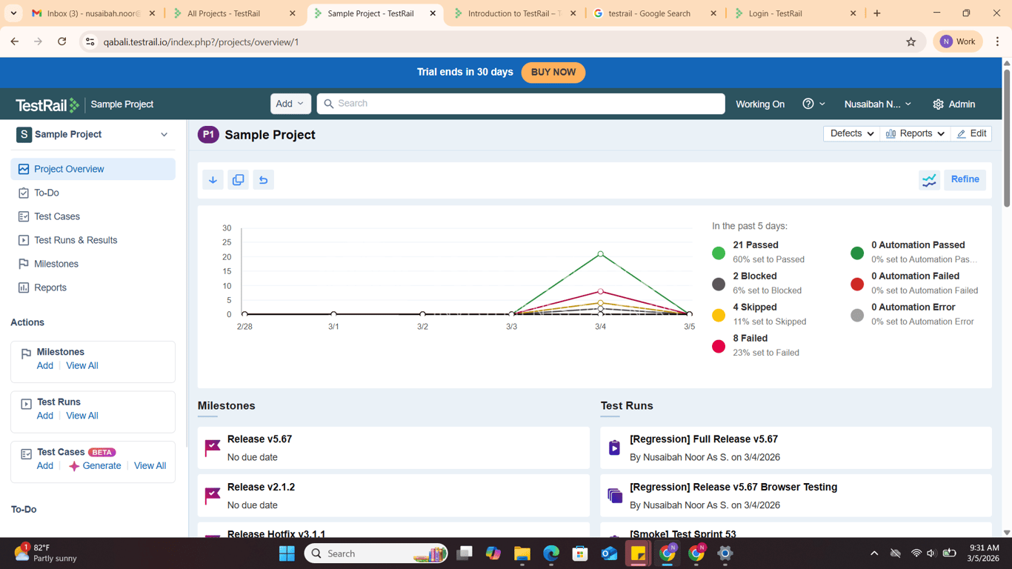Viewport: 1012px width, 569px height.
Task: Show hidden system tray icons chevron
Action: [x=874, y=553]
